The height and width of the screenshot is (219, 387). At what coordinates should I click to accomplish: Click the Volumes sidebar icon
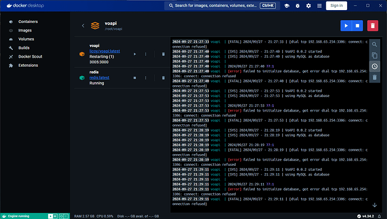(x=11, y=39)
